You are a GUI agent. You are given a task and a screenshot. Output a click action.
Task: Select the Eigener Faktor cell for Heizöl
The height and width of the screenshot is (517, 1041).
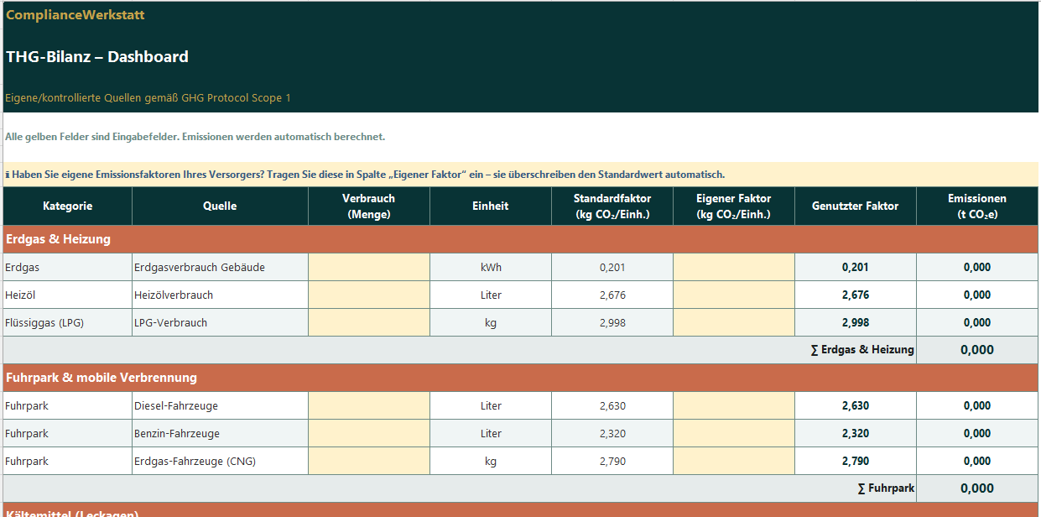click(x=733, y=295)
